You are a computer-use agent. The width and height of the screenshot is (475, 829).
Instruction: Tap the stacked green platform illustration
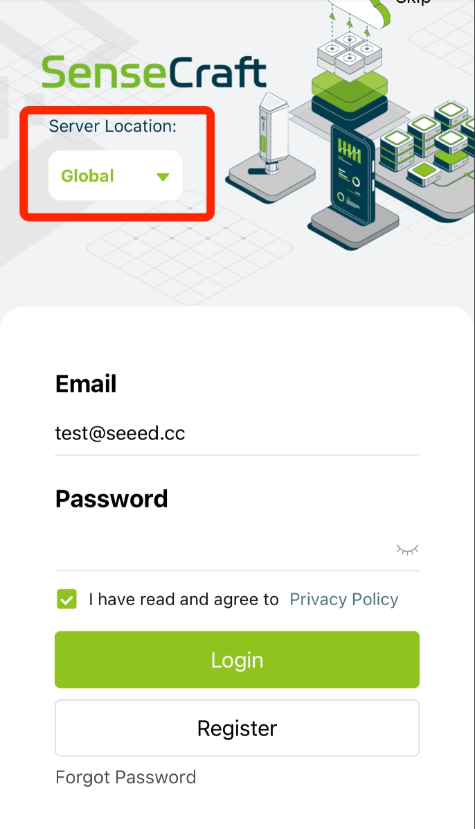click(x=349, y=95)
